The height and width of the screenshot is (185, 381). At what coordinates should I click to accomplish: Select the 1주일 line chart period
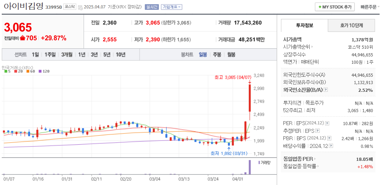tap(50, 55)
